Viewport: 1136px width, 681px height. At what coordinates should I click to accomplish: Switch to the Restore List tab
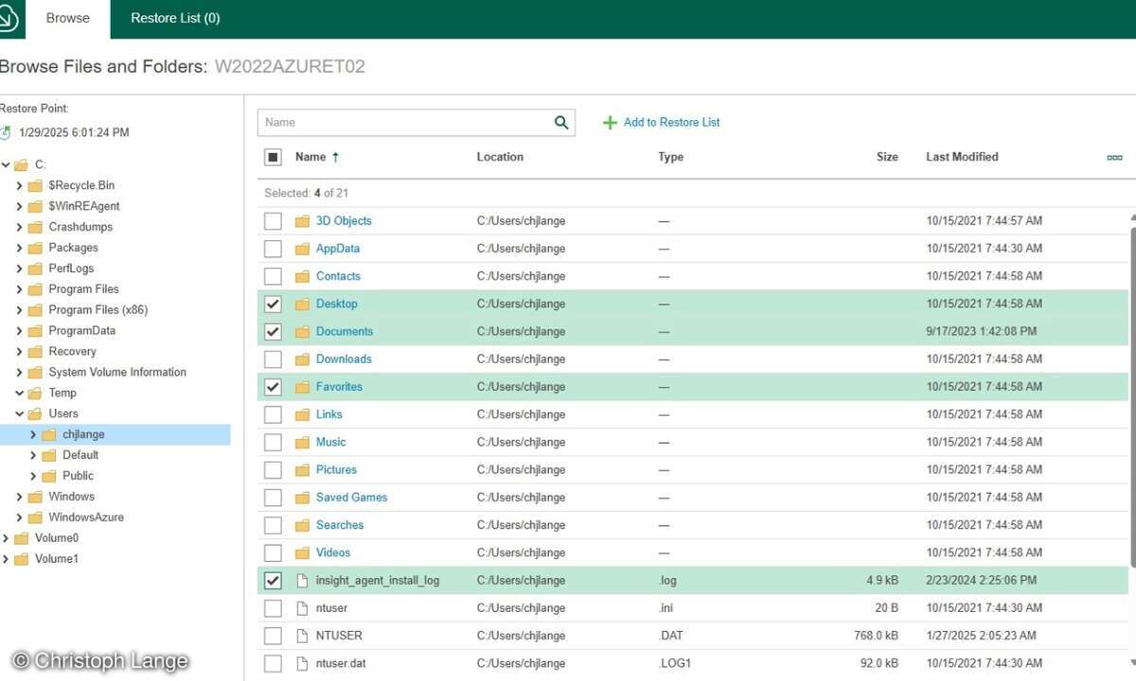click(175, 18)
